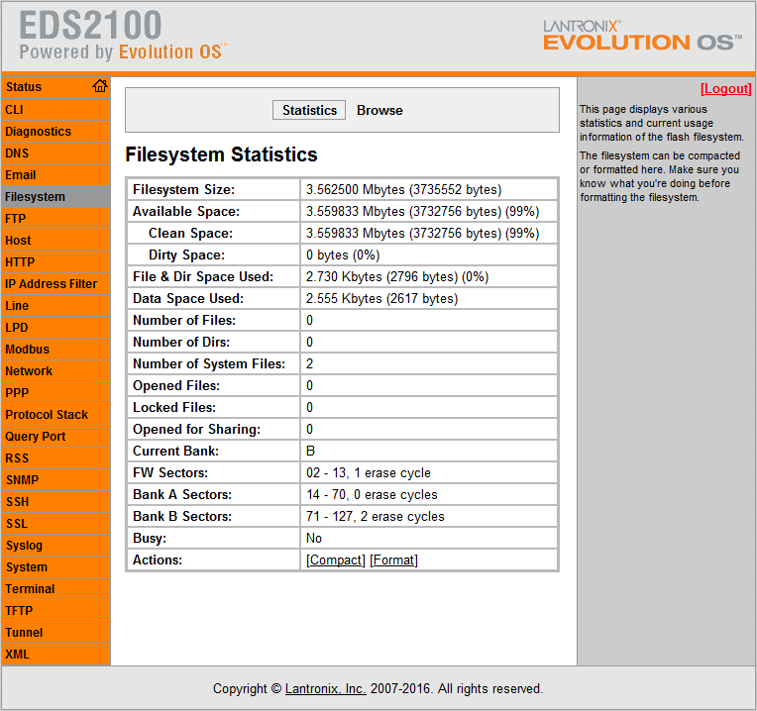Open the Lantronix, Inc. footer link
This screenshot has height=711, width=757.
[x=325, y=689]
